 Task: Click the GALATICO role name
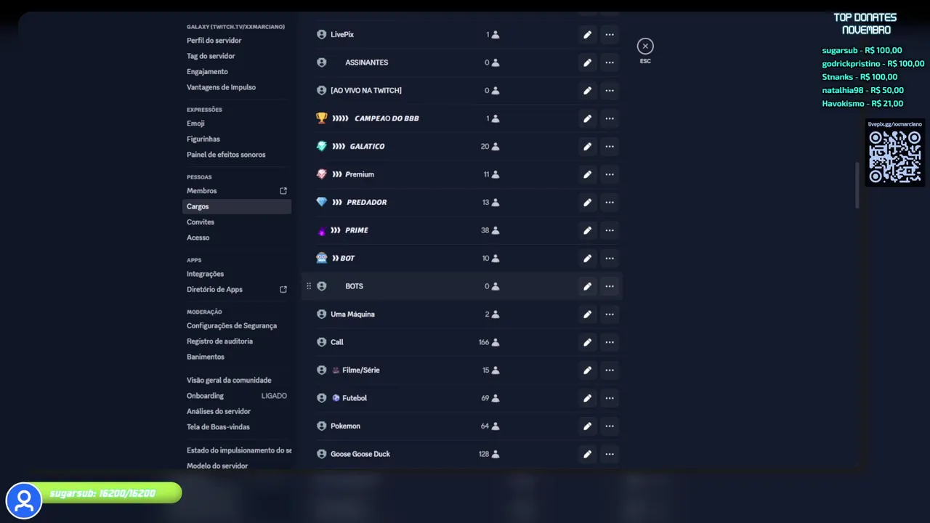point(367,147)
